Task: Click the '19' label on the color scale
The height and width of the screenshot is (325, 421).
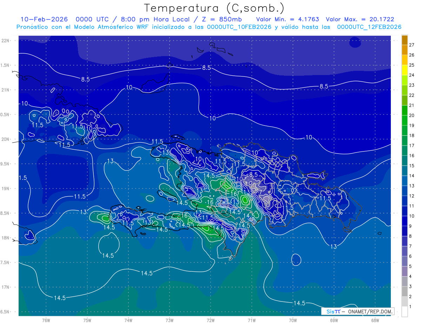Action: [x=412, y=125]
